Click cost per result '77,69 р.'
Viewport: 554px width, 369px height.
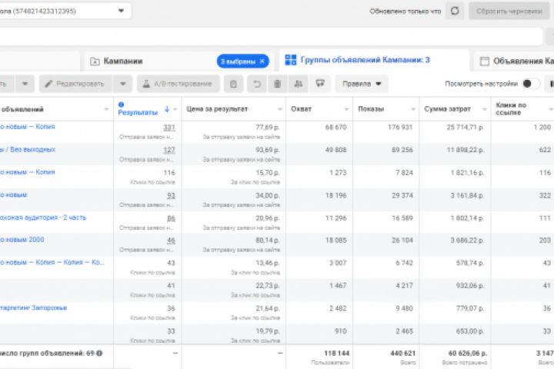coord(268,127)
